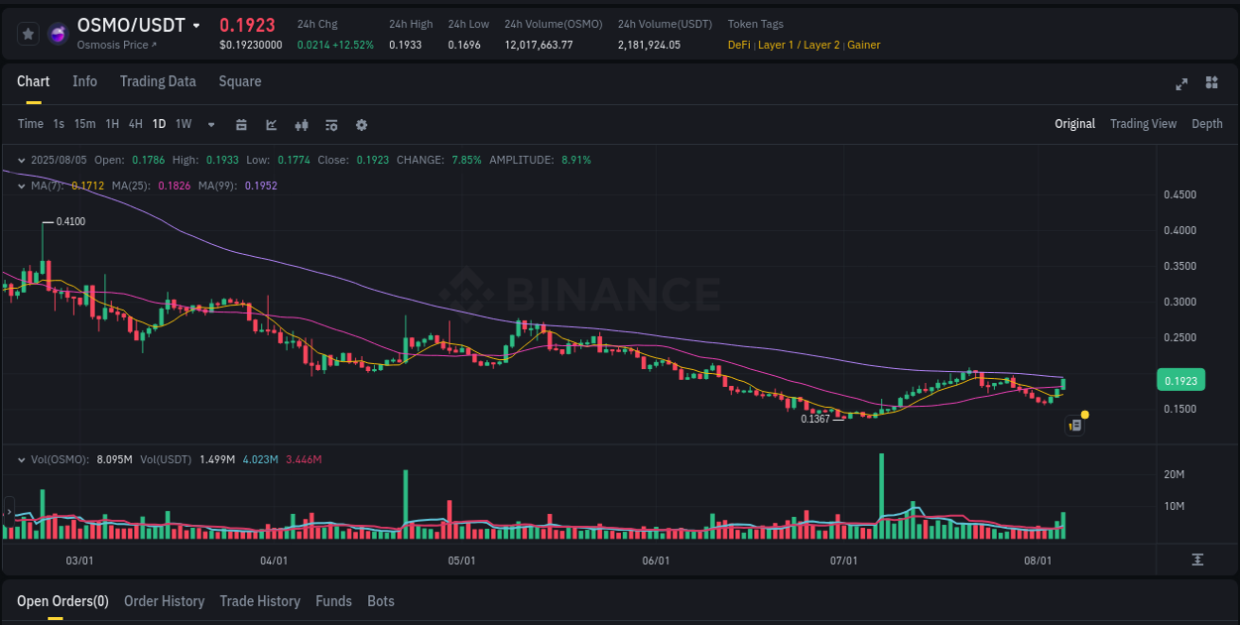Collapse the Volume indicator panel
The image size is (1240, 625).
22,459
